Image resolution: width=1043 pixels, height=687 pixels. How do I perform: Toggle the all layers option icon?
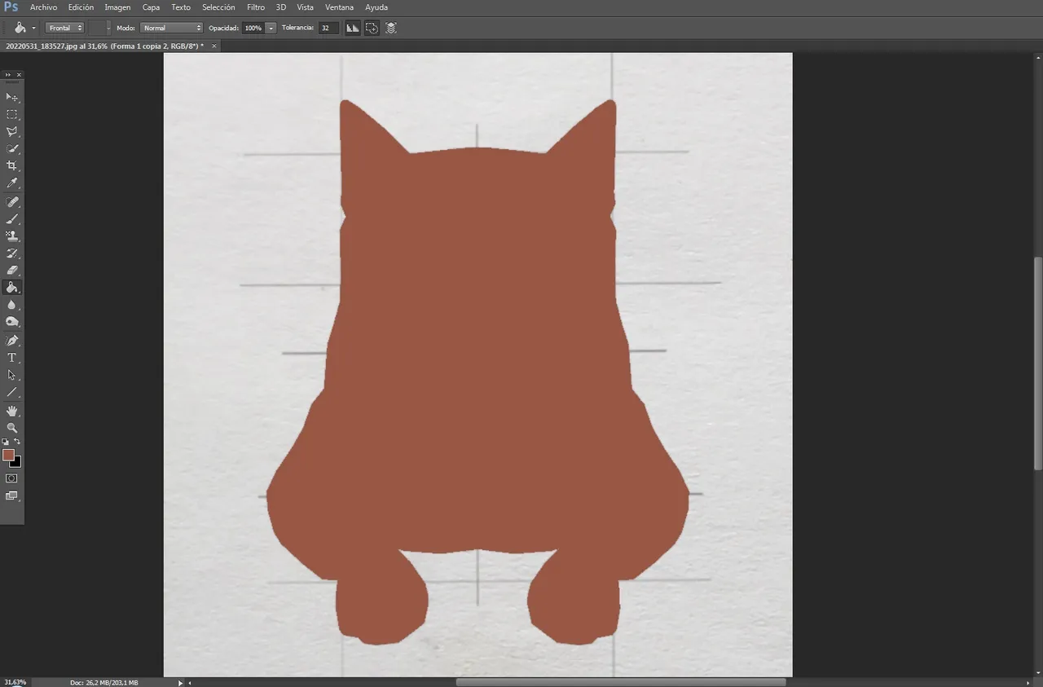click(391, 28)
